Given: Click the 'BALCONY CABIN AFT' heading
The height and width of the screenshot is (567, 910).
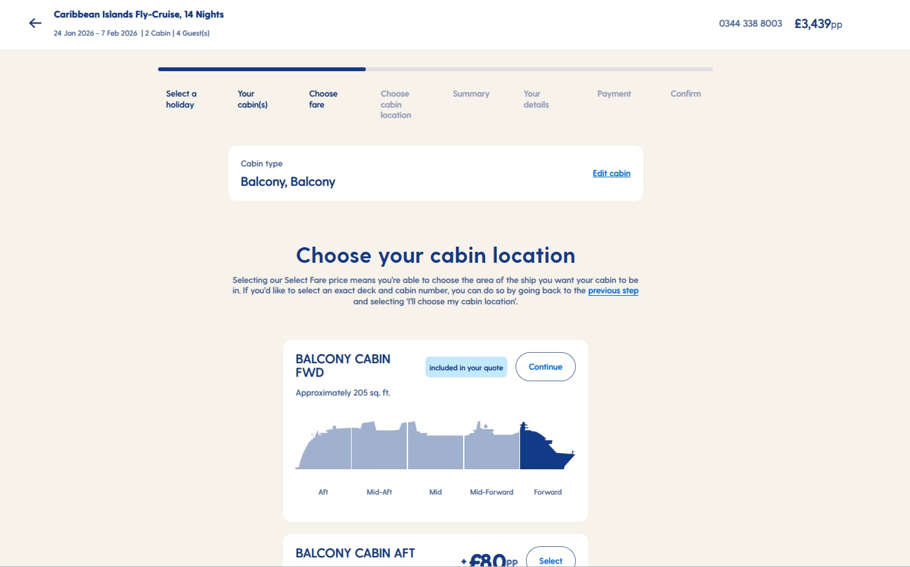Looking at the screenshot, I should click(355, 553).
